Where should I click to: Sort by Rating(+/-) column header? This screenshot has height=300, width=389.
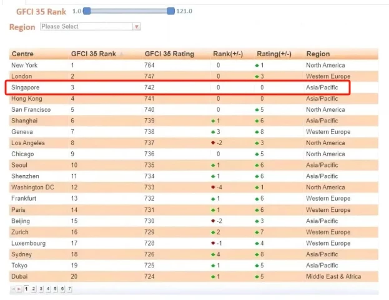(274, 54)
